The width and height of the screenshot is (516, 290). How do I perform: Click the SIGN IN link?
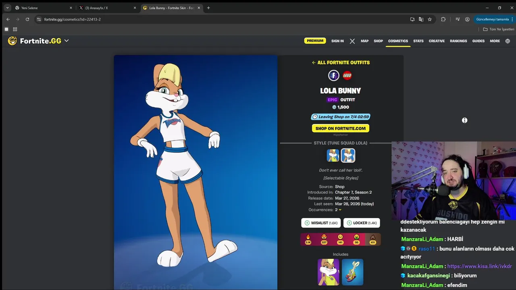click(x=337, y=41)
